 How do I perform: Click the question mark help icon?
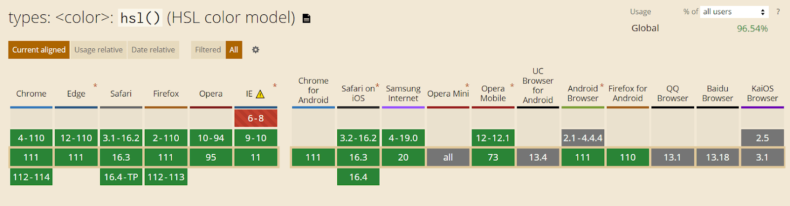[x=778, y=12]
